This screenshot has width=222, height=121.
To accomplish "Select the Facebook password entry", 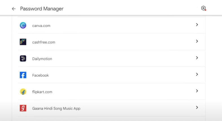I will pos(40,75).
